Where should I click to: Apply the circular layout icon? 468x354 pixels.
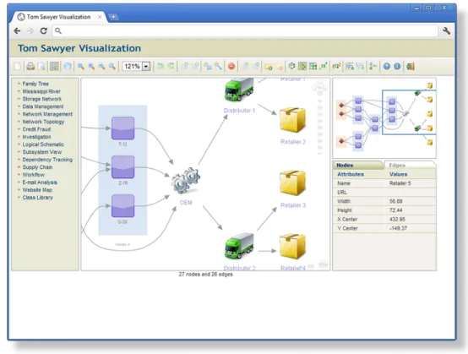point(292,66)
